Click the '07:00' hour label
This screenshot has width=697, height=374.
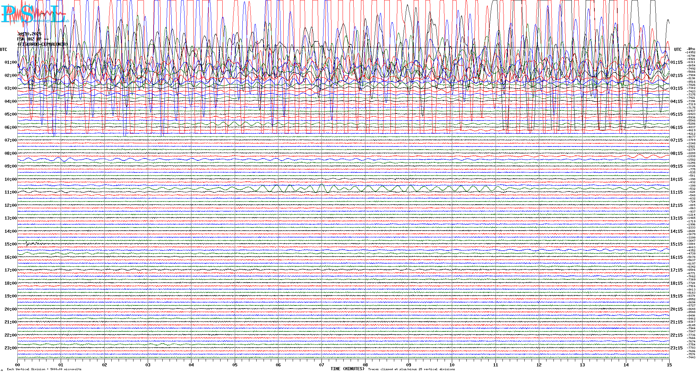tap(11, 140)
